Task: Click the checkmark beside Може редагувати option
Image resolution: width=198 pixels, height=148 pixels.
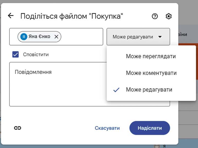Action: pos(116,90)
